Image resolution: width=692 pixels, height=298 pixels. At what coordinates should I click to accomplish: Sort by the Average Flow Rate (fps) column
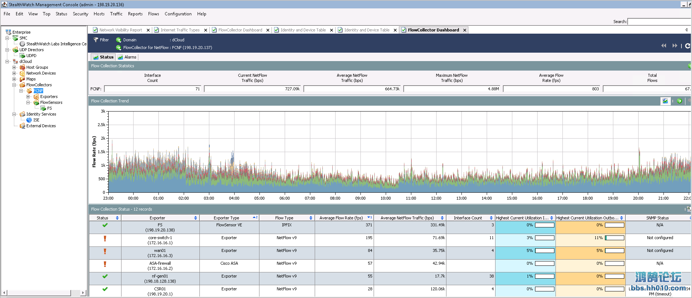point(344,218)
